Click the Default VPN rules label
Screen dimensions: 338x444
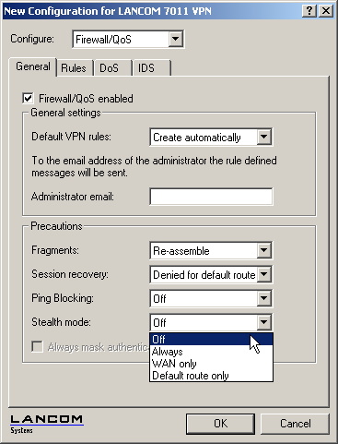tap(71, 137)
